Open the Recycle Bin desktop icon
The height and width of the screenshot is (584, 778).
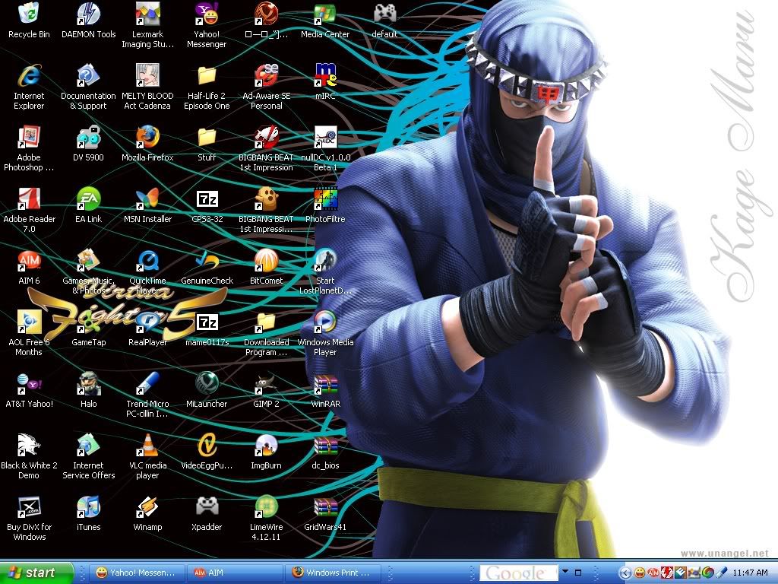[x=29, y=14]
